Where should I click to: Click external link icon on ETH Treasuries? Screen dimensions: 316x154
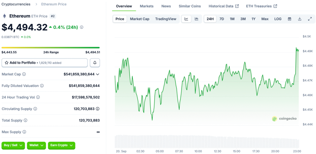tap(275, 6)
